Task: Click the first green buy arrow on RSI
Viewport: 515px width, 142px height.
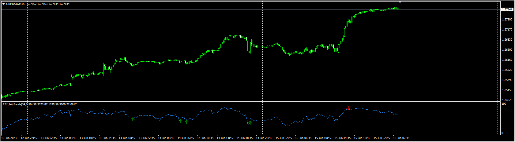Action: point(133,119)
